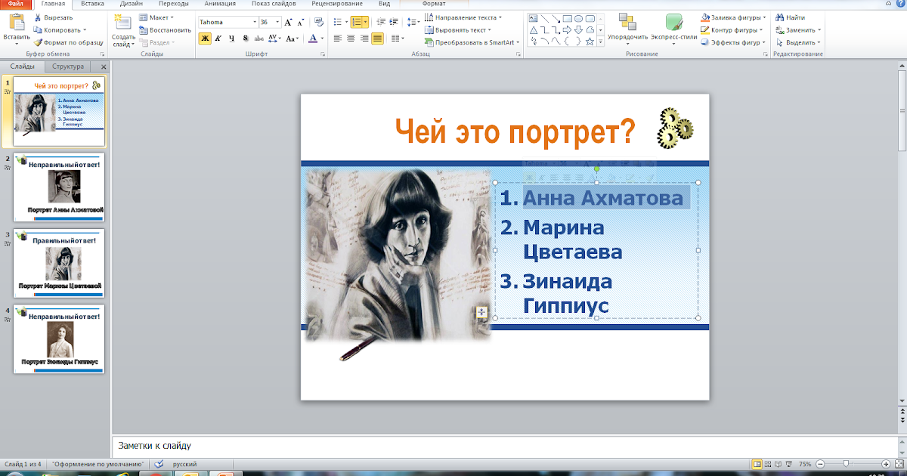
Task: Click the Найти (Find) binoculars icon
Action: [779, 17]
